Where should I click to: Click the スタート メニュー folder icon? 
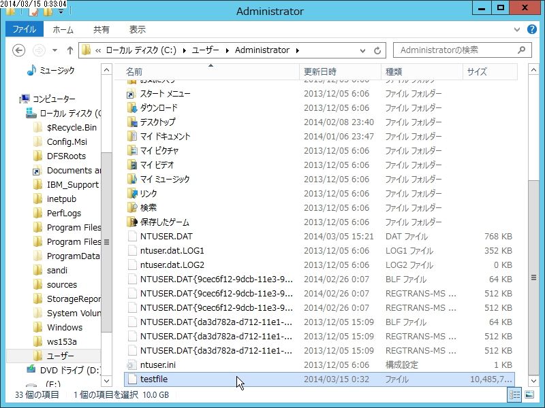(x=131, y=94)
